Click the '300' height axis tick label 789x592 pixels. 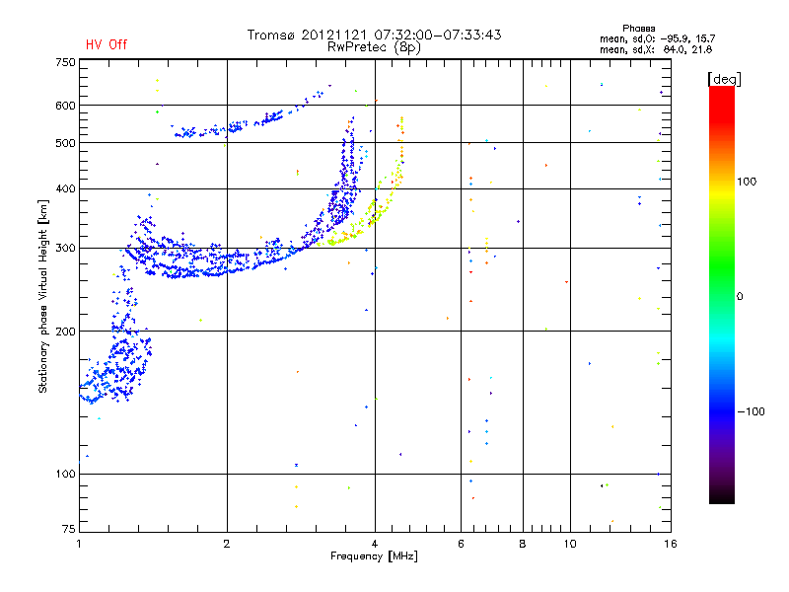(65, 249)
